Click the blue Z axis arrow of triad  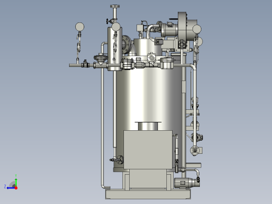coord(10,188)
